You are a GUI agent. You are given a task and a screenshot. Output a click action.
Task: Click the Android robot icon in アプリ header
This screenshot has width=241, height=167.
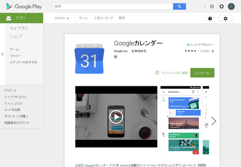coord(9,18)
